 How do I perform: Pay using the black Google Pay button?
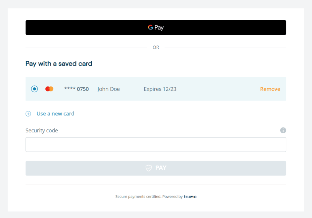coord(156,27)
